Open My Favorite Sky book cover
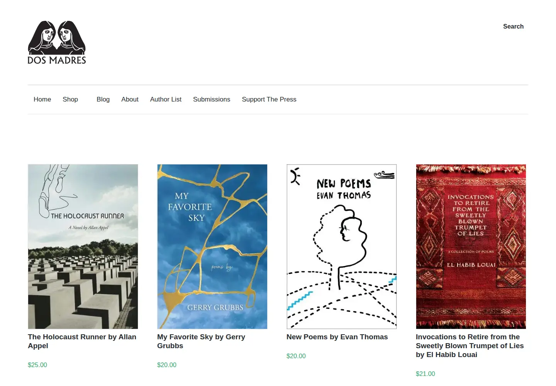 pos(212,247)
